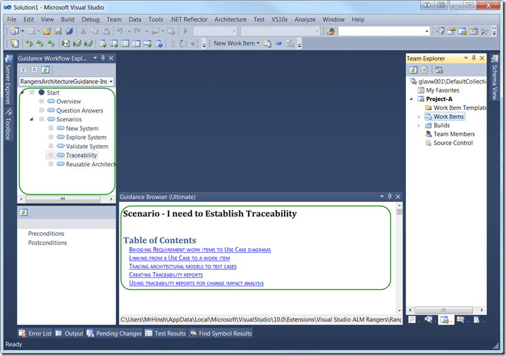The image size is (506, 356).
Task: Toggle checkbox next to Overview node
Action: [x=42, y=101]
